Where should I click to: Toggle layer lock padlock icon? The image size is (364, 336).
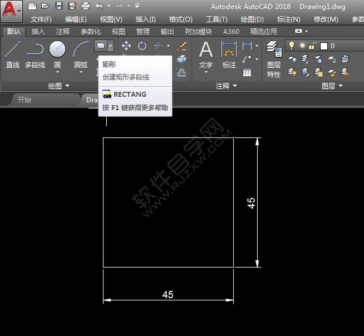point(313,46)
